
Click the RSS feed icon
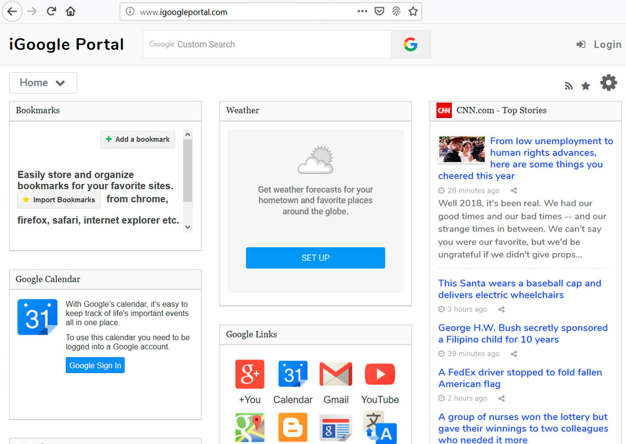click(x=569, y=86)
